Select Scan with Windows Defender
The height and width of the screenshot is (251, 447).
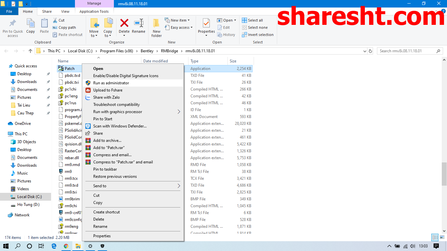coord(133,126)
